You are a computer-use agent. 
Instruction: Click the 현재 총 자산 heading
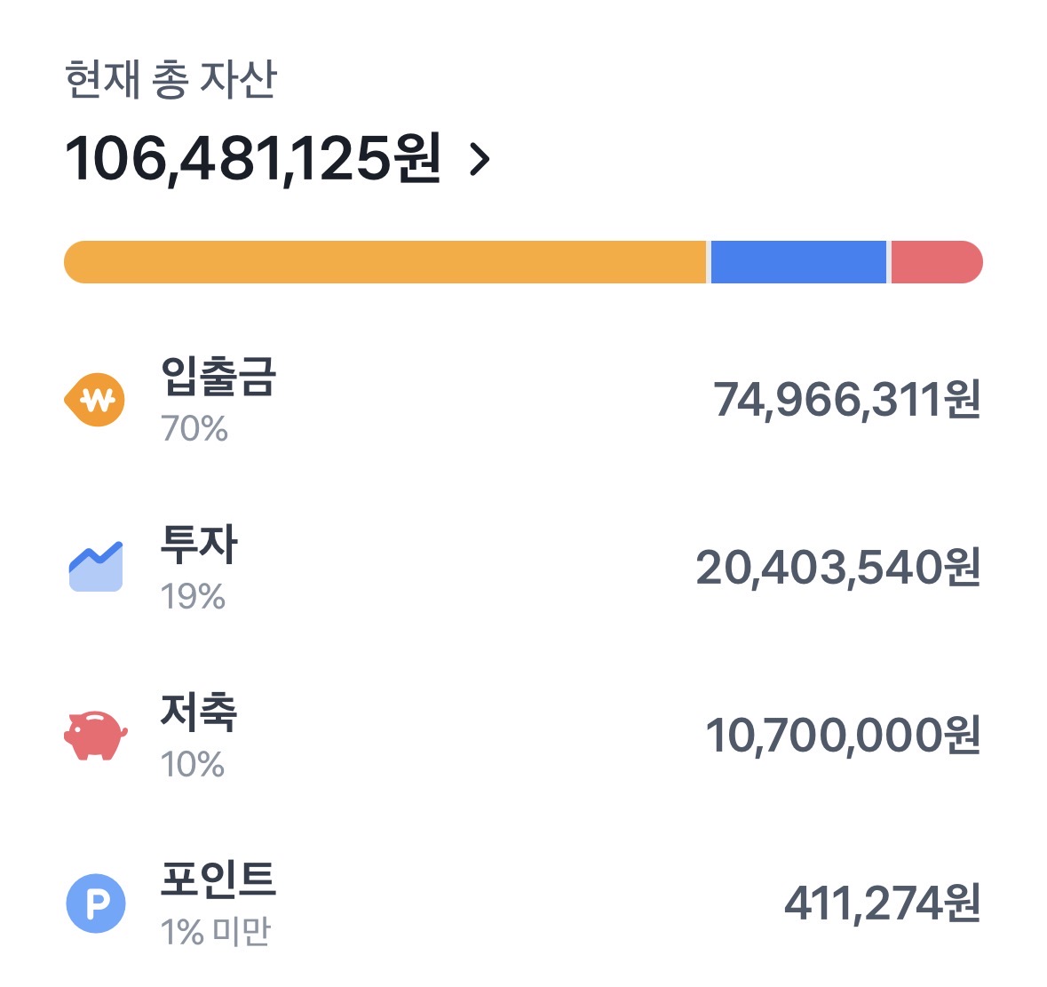(171, 80)
